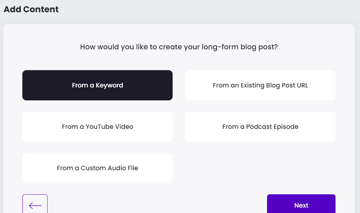Click the 'Podcast Episode' label text
The width and height of the screenshot is (360, 213).
tap(272, 127)
